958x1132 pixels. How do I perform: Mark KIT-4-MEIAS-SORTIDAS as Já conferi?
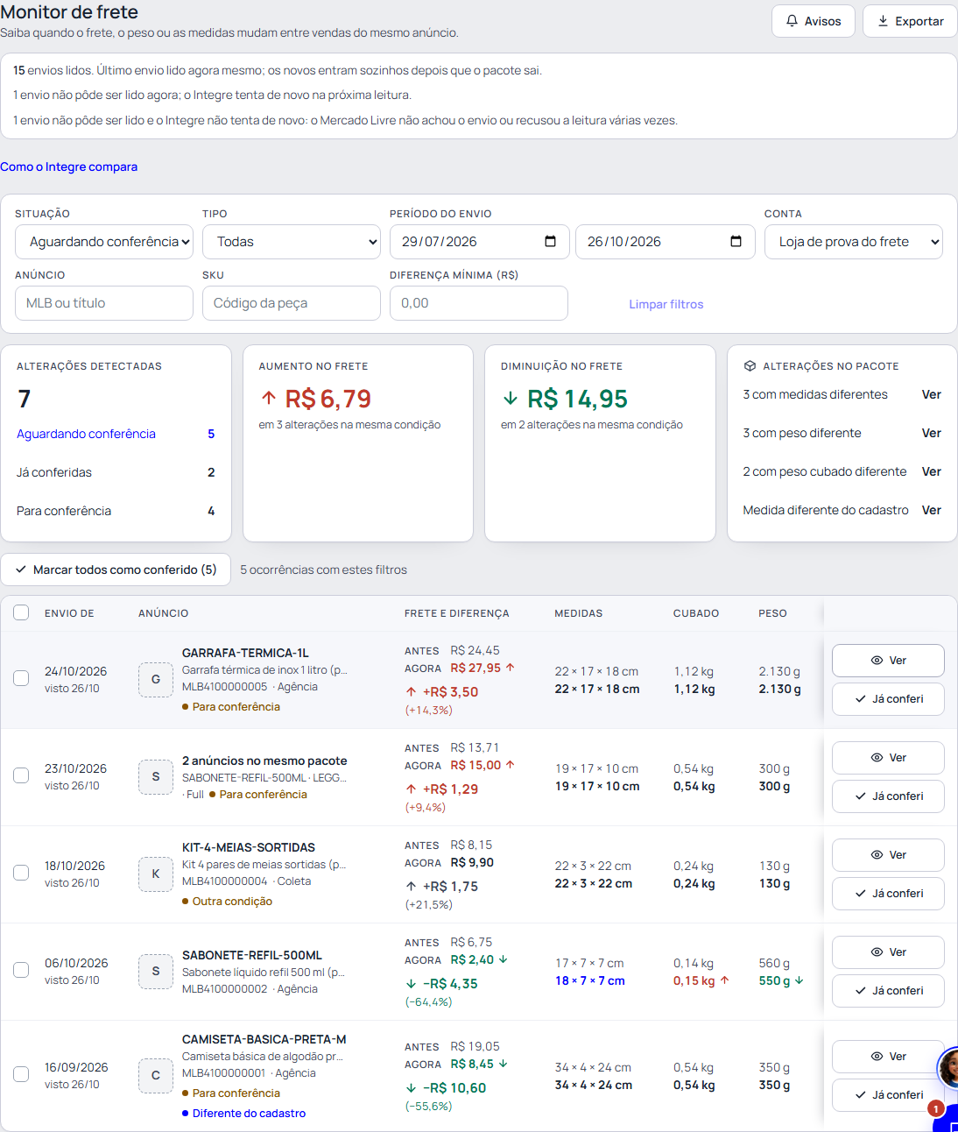888,894
